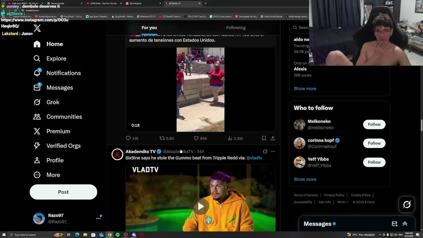This screenshot has width=423, height=238.
Task: Open the @vladtv mention link
Action: pos(254,158)
